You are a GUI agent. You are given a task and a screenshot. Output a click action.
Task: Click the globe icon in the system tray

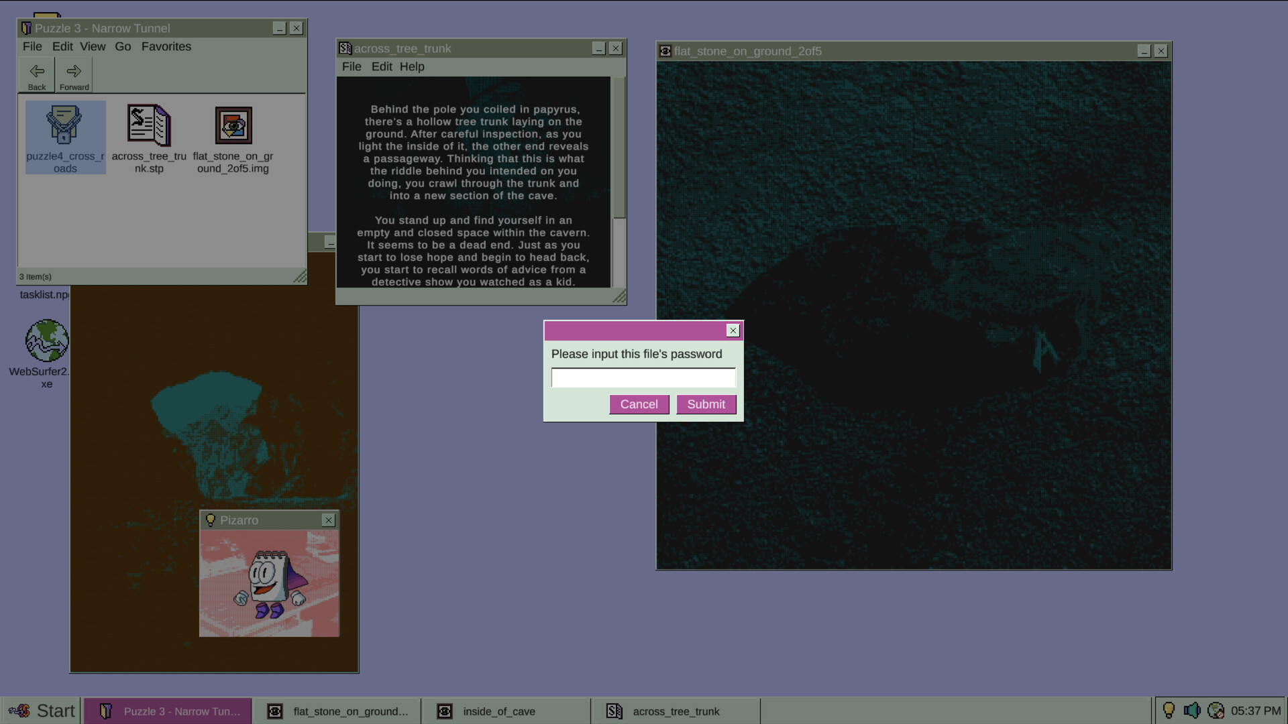tap(1216, 710)
